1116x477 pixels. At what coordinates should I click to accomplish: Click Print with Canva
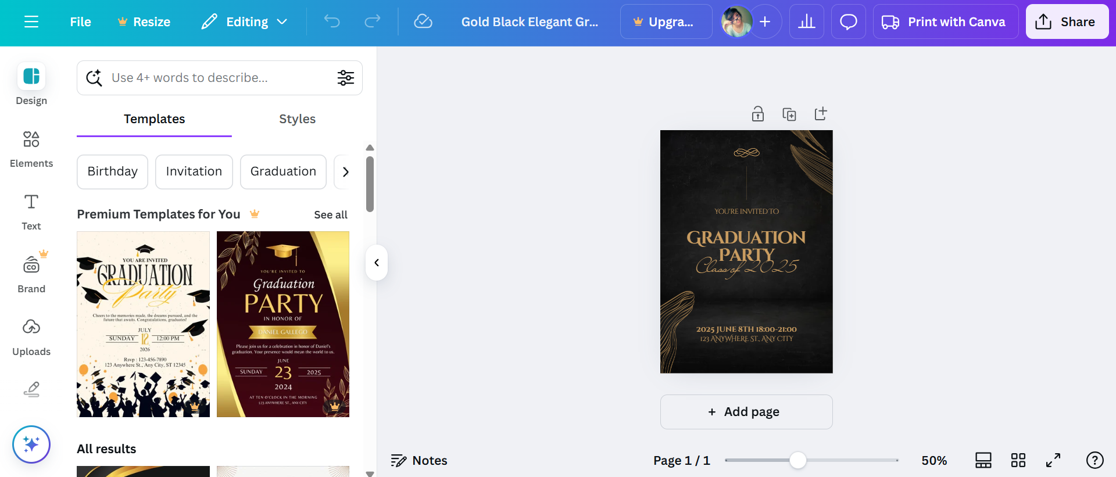(x=946, y=21)
